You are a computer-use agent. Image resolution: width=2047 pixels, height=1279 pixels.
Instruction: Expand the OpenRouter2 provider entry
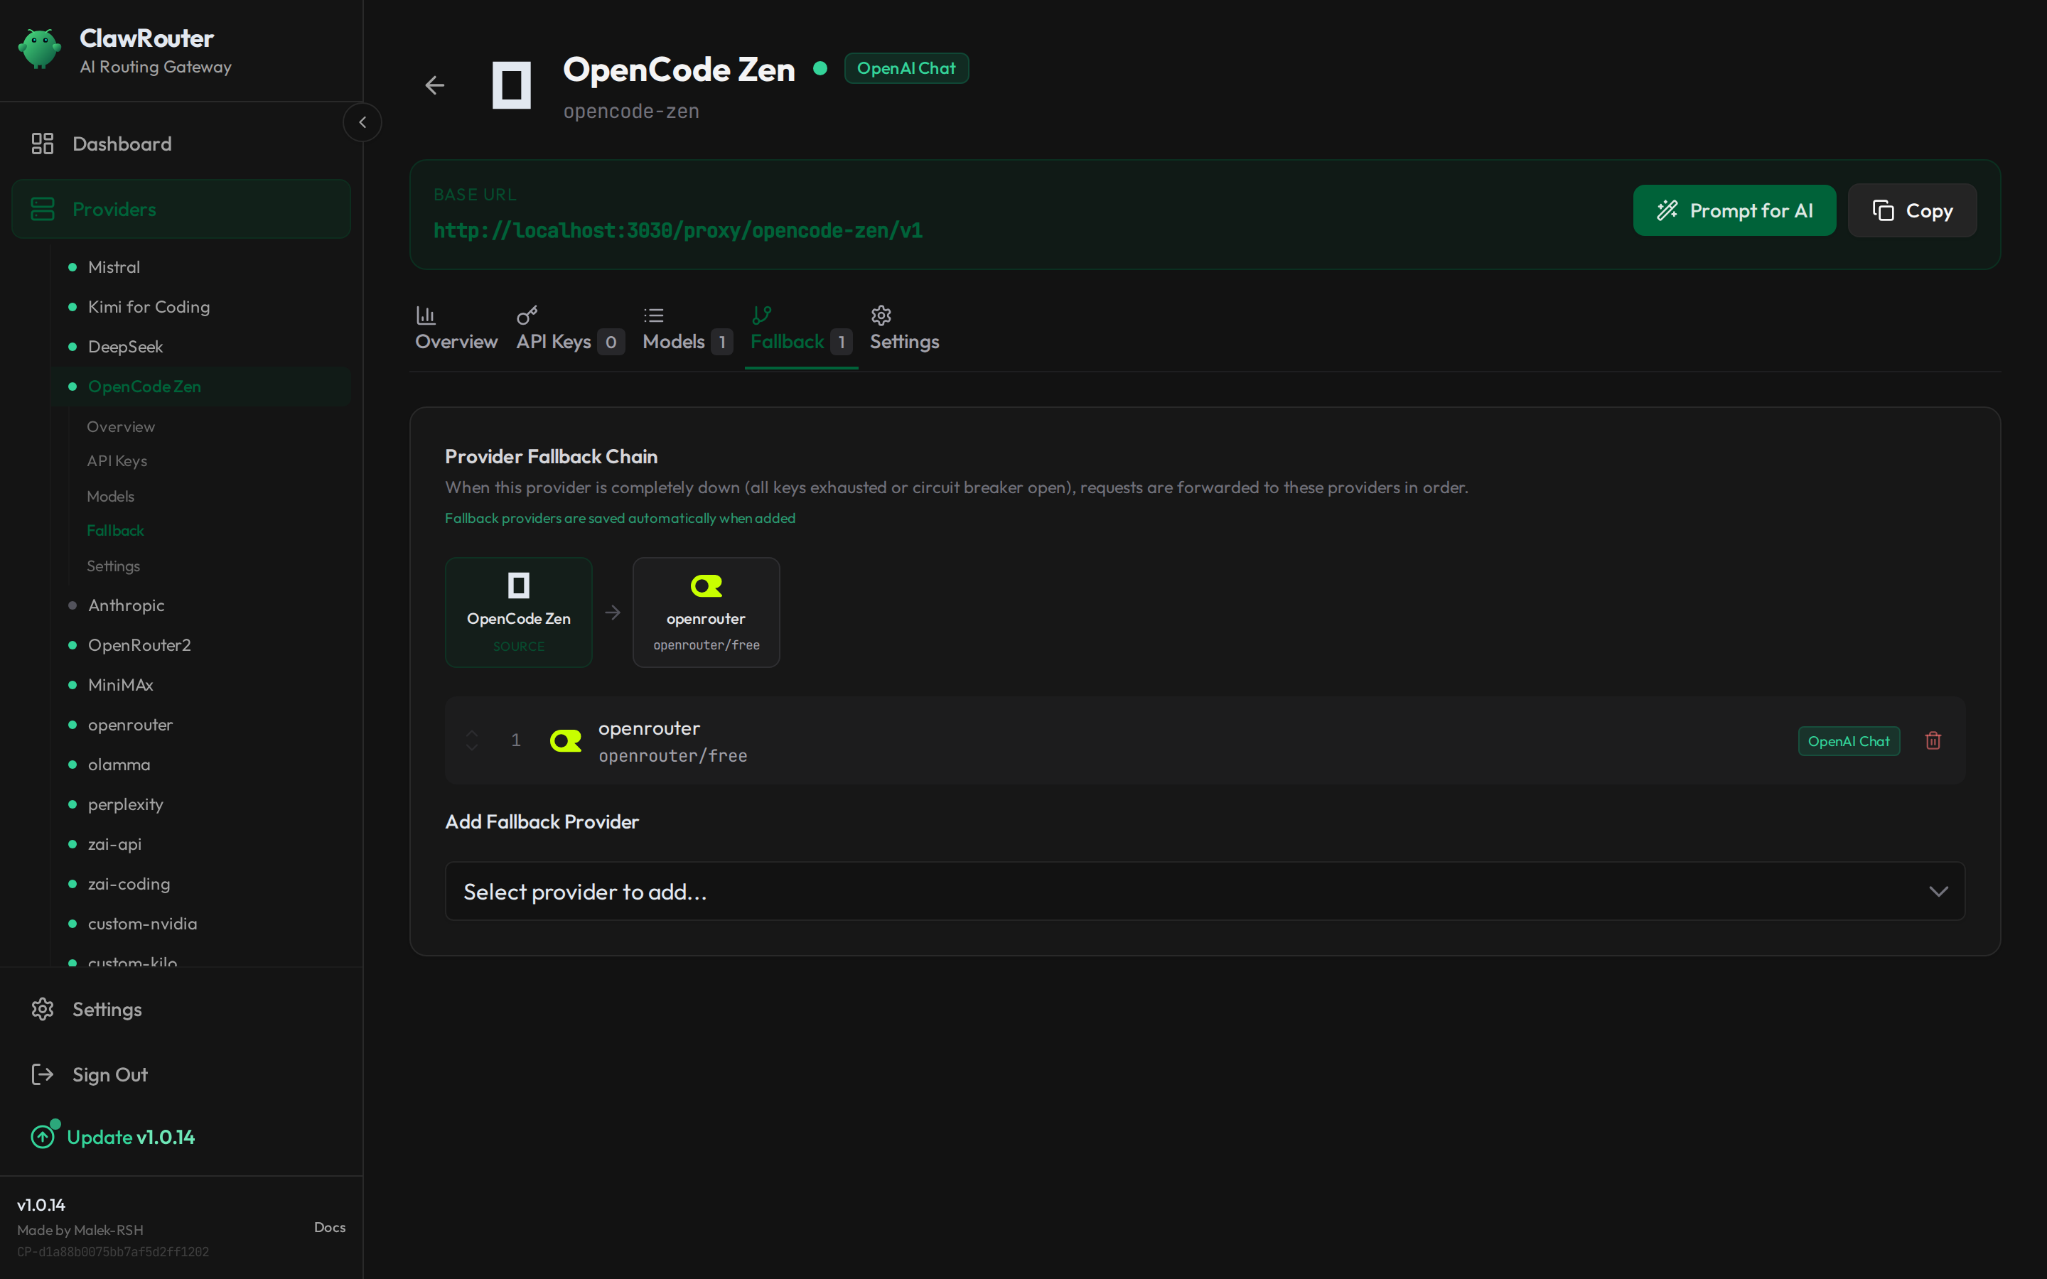[139, 645]
